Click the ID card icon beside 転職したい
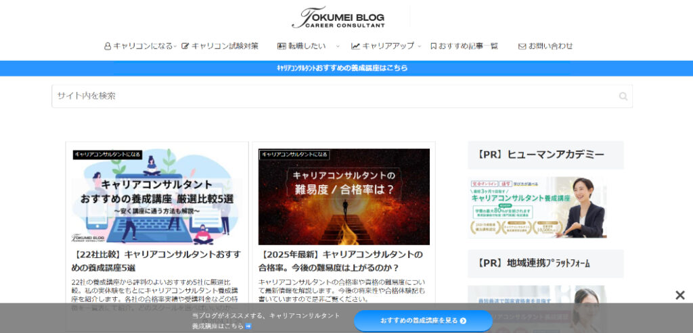693x333 pixels. [x=282, y=47]
